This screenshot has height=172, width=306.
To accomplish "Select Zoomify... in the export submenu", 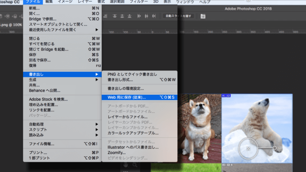I will click(139, 153).
